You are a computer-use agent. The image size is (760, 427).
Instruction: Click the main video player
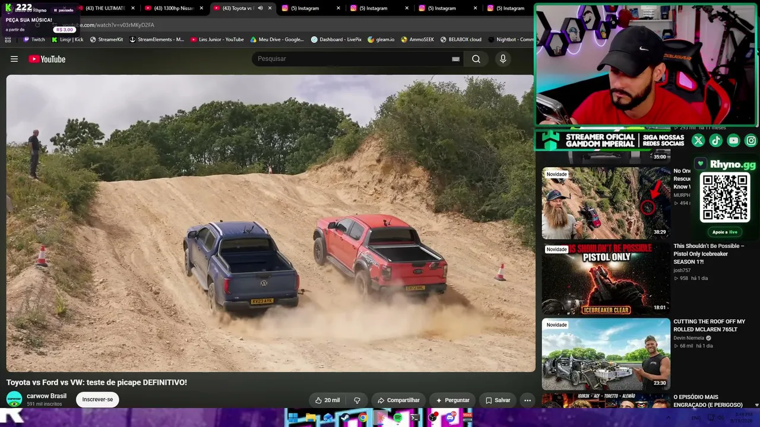pyautogui.click(x=270, y=223)
